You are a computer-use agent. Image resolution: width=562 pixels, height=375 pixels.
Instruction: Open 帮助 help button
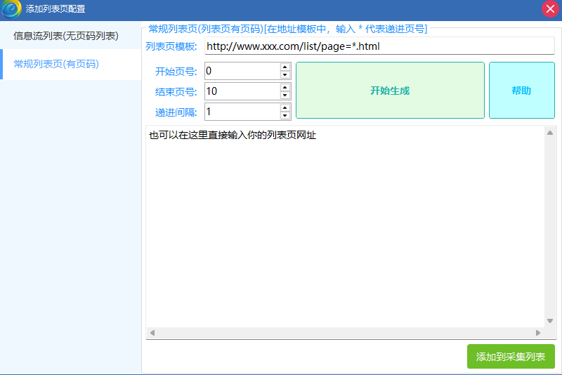coord(521,91)
